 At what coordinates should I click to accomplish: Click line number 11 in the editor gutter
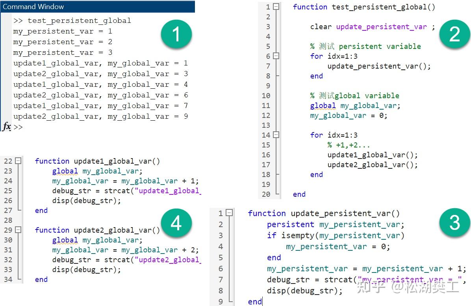[266, 105]
